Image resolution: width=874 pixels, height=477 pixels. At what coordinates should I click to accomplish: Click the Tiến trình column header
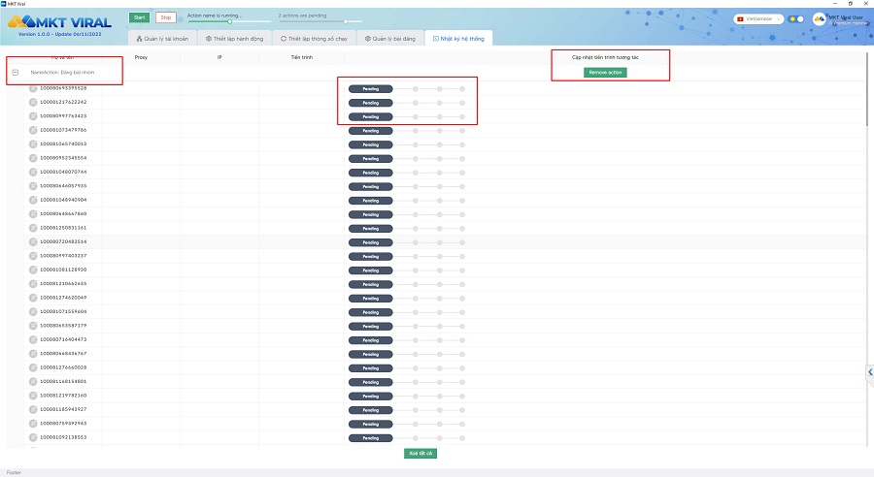coord(302,57)
